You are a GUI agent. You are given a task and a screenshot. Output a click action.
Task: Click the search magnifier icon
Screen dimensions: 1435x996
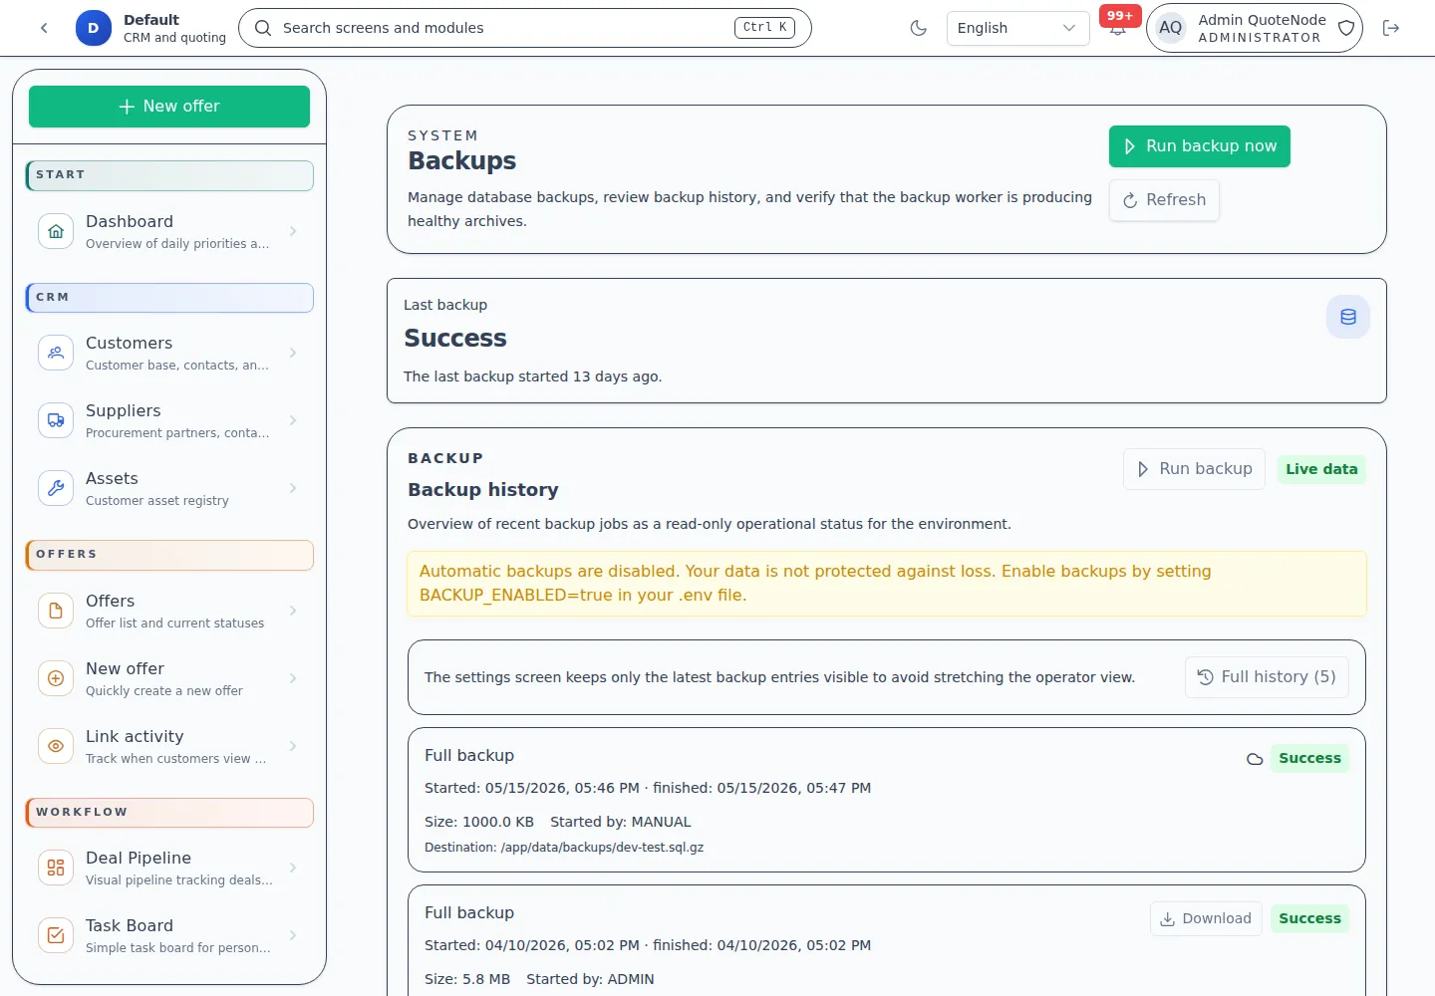(x=263, y=28)
